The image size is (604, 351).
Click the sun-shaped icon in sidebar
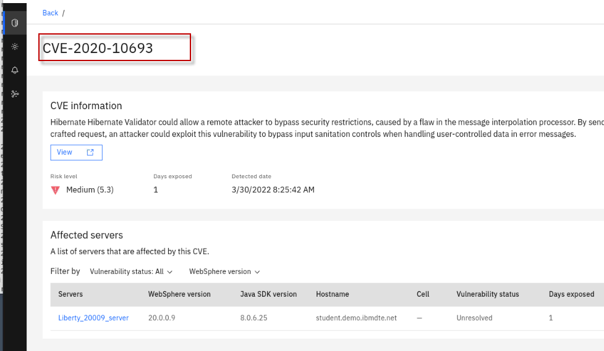click(15, 46)
